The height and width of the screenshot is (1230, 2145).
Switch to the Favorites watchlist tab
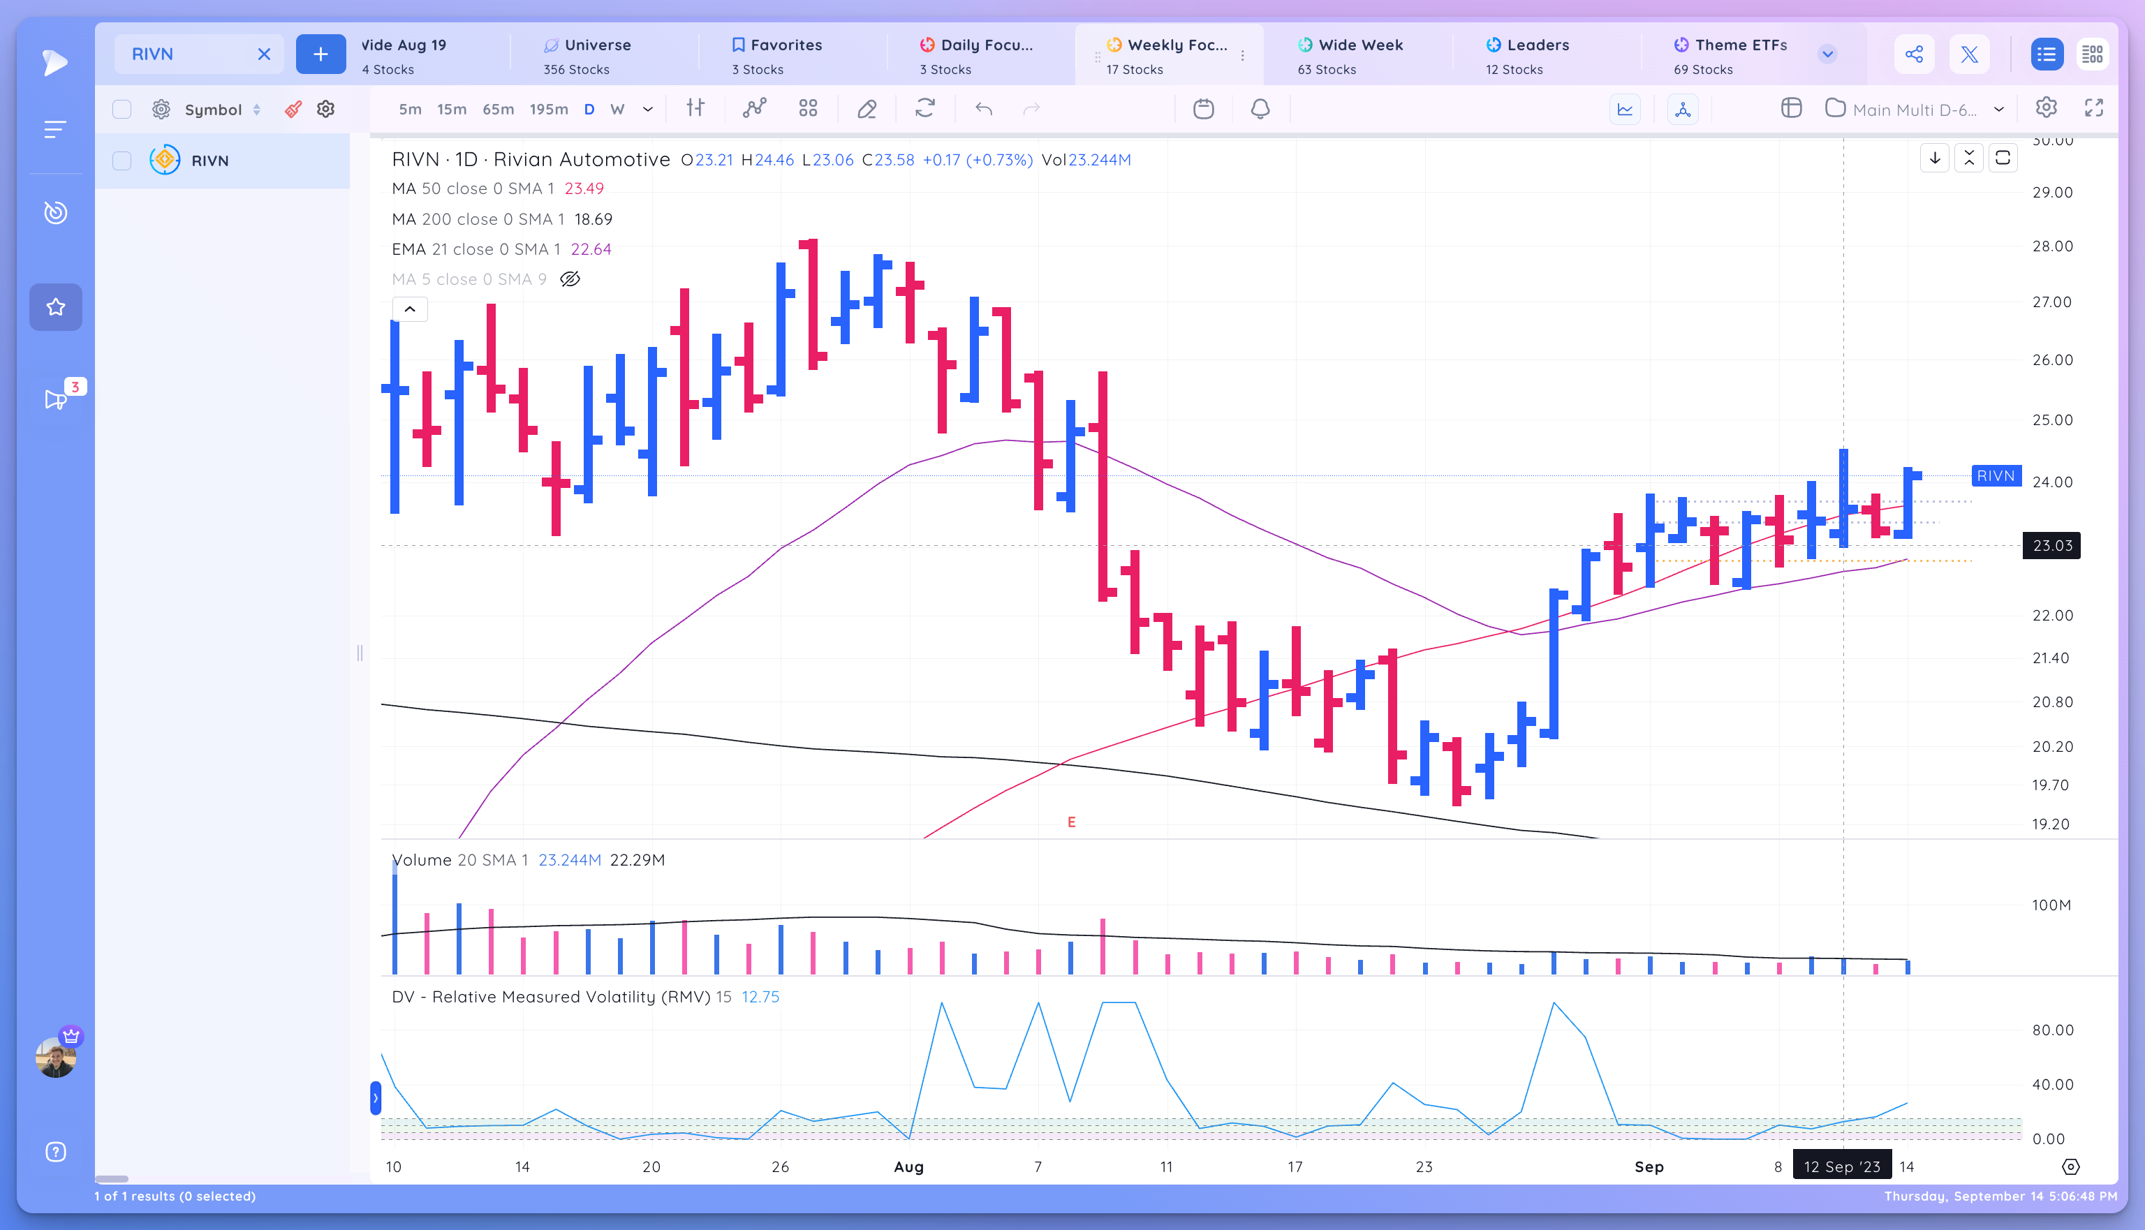click(x=776, y=56)
